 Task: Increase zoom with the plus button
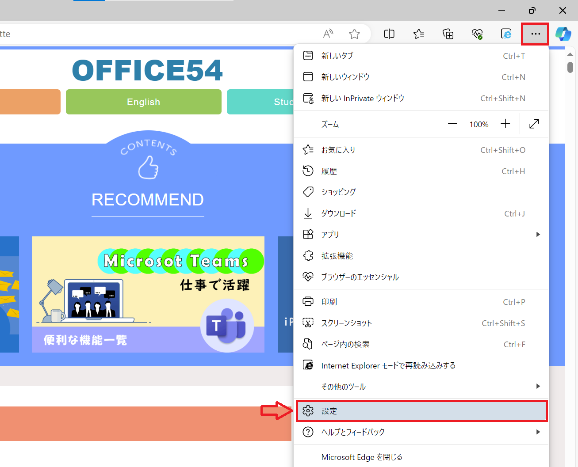pyautogui.click(x=505, y=124)
